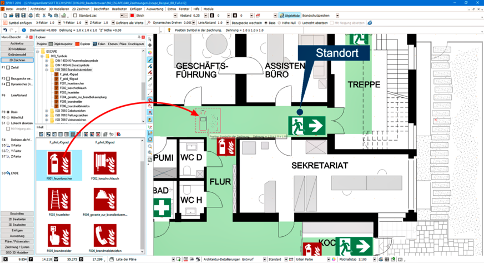Click the red line color swatch

[132, 16]
